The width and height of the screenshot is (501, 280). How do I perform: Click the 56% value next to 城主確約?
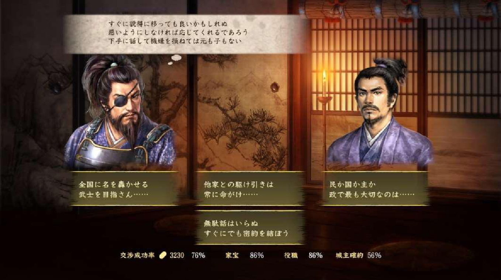pos(374,255)
